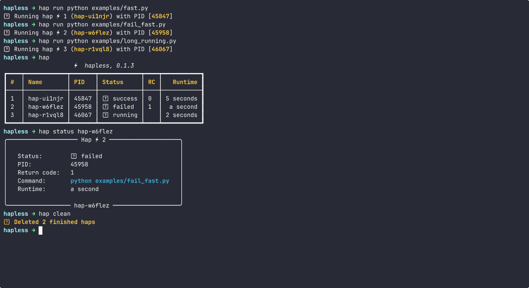Select the hap-w6flez label below the status panel
The image size is (529, 288).
pyautogui.click(x=92, y=205)
